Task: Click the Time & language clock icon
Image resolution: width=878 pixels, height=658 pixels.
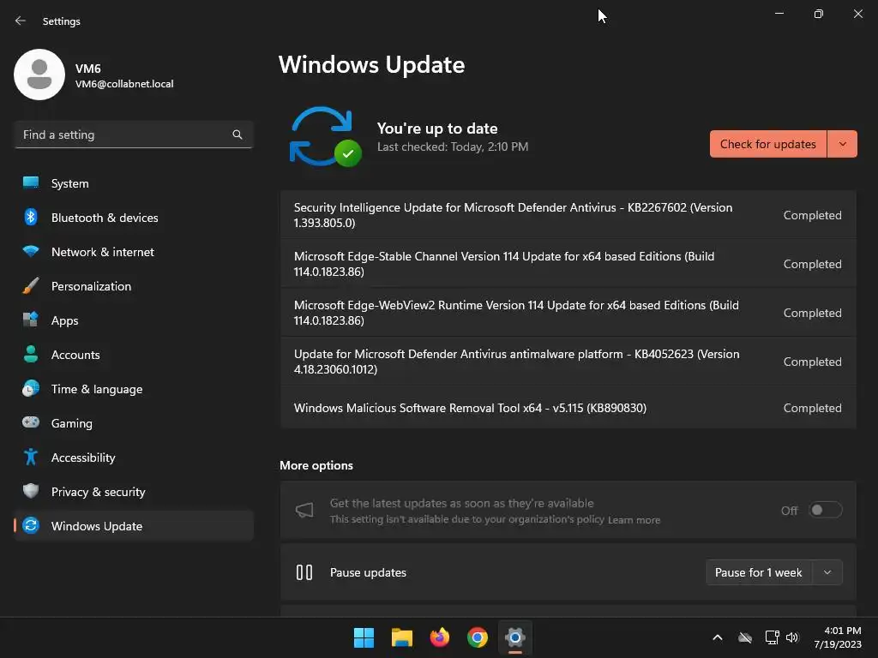Action: point(31,388)
